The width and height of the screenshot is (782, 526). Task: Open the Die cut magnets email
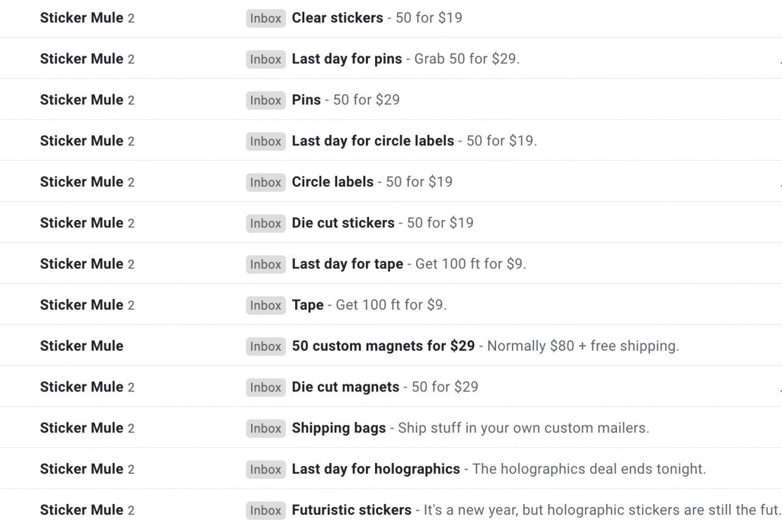pyautogui.click(x=391, y=386)
